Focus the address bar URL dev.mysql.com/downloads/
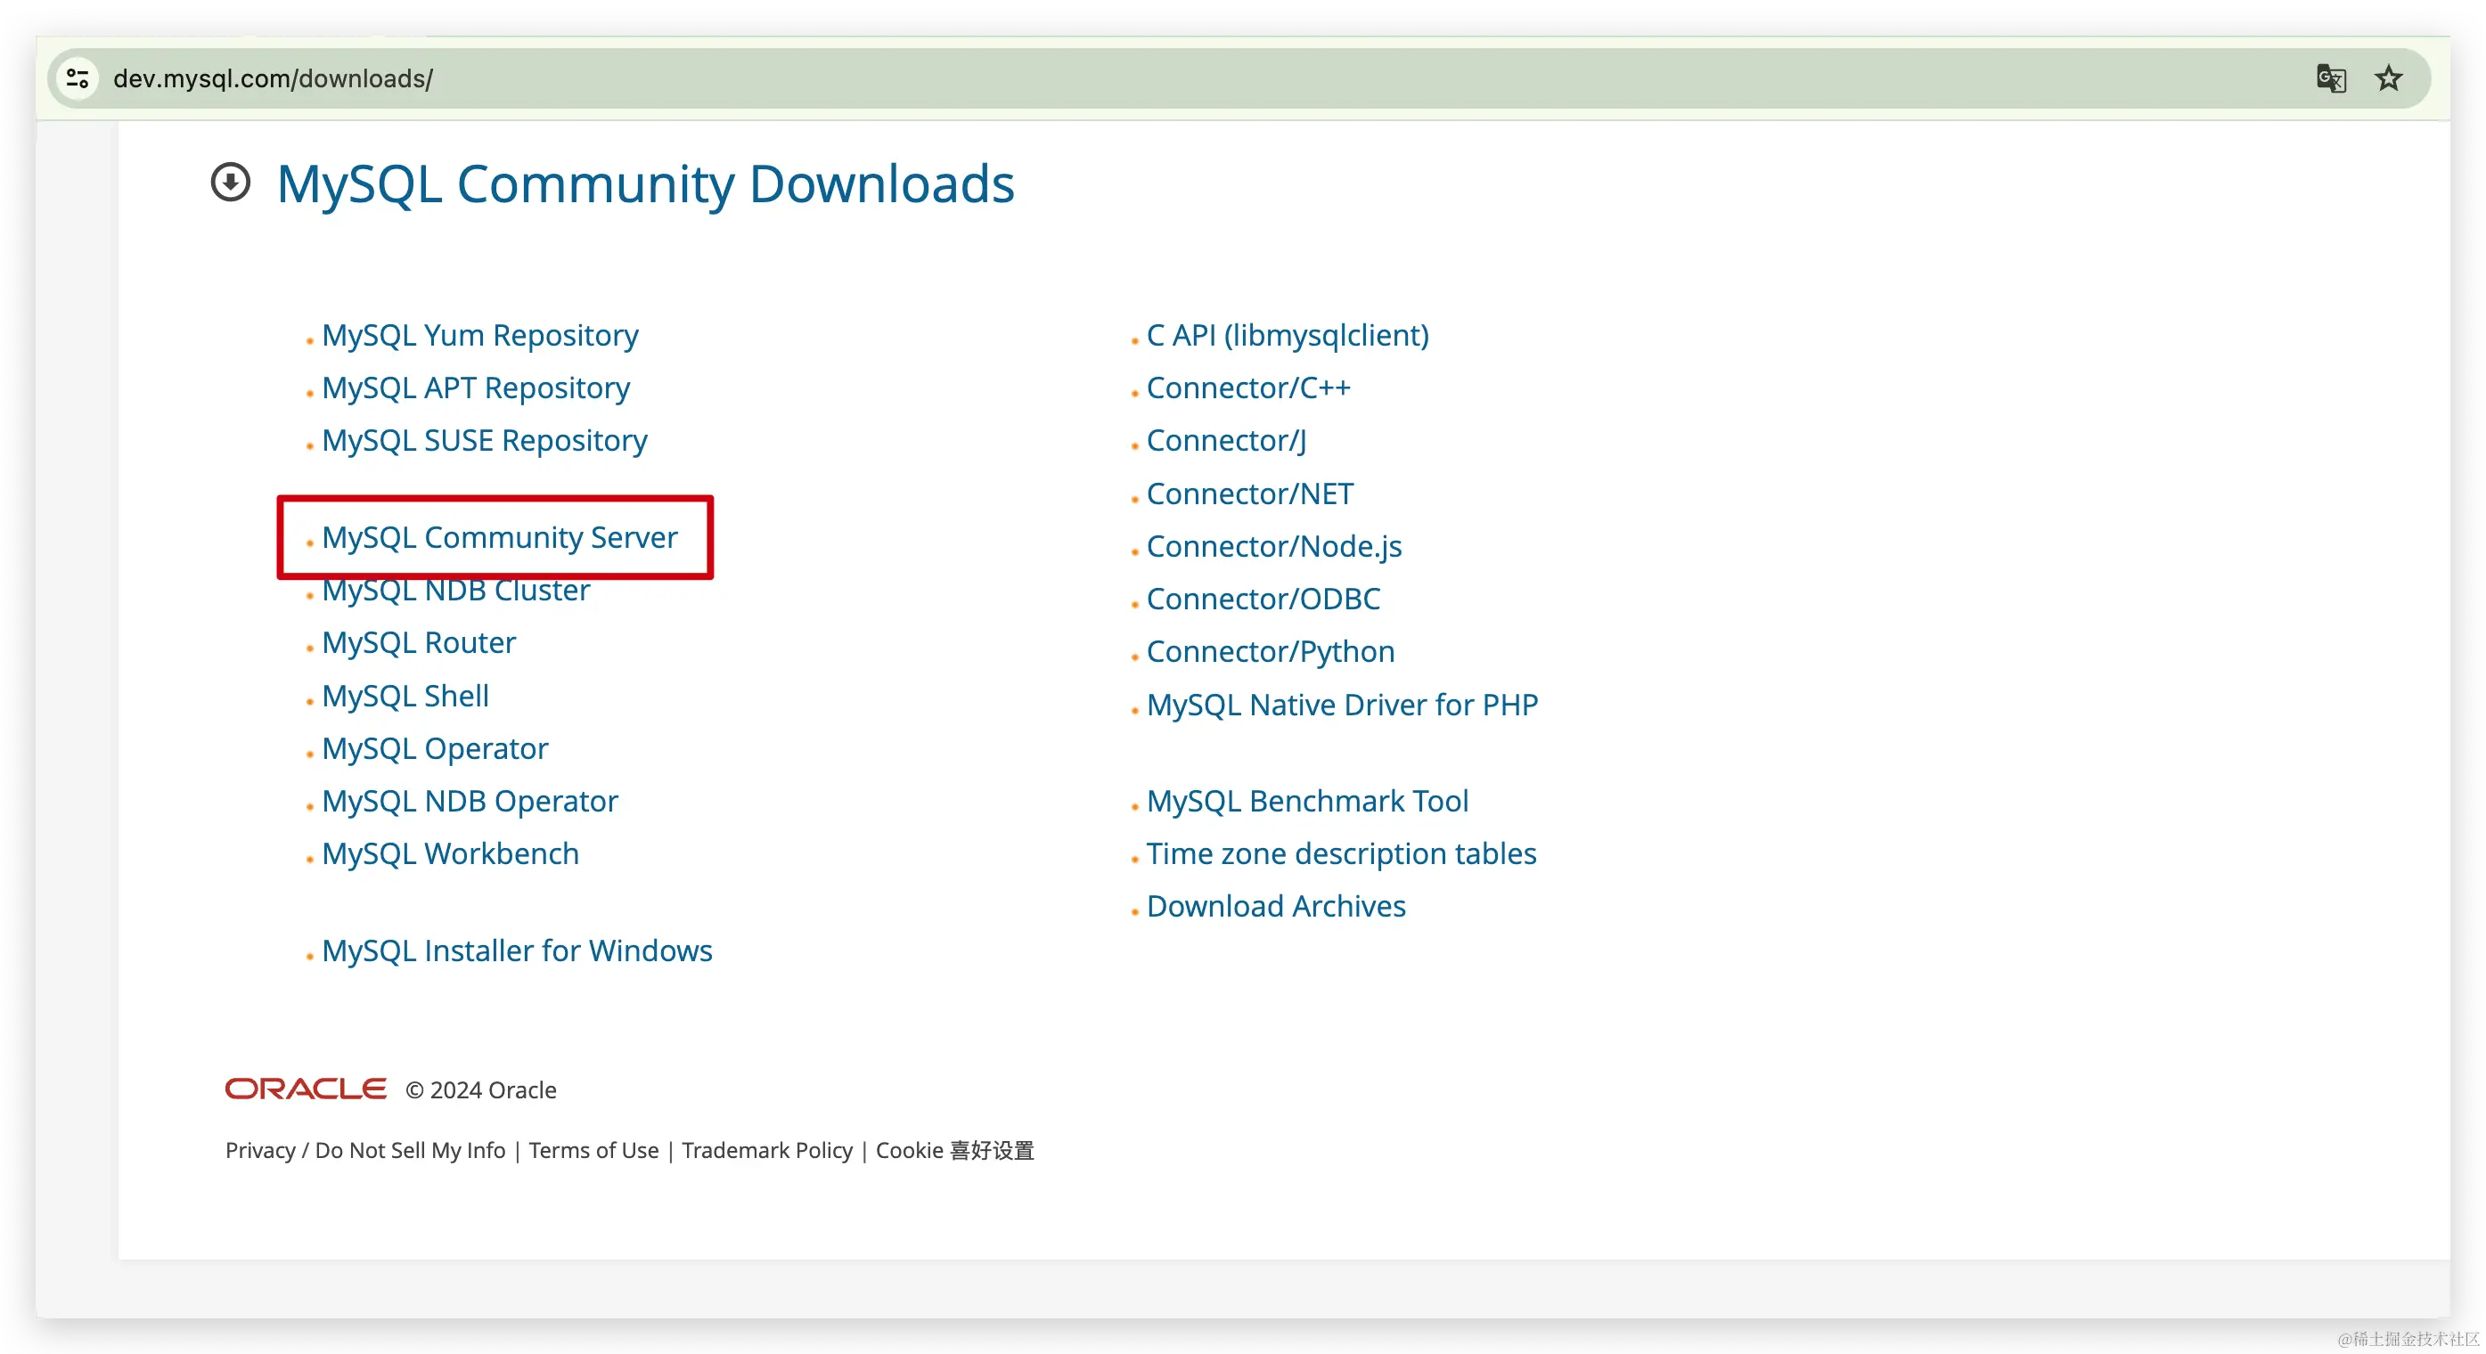 pyautogui.click(x=274, y=78)
